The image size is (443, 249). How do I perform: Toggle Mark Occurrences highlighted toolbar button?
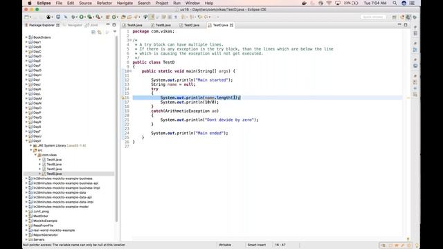[152, 17]
